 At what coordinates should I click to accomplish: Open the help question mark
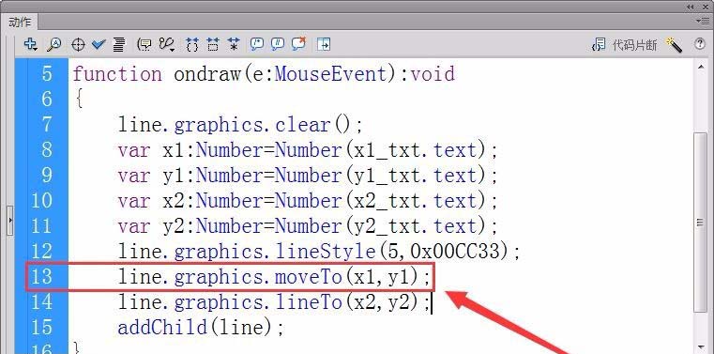[x=699, y=44]
